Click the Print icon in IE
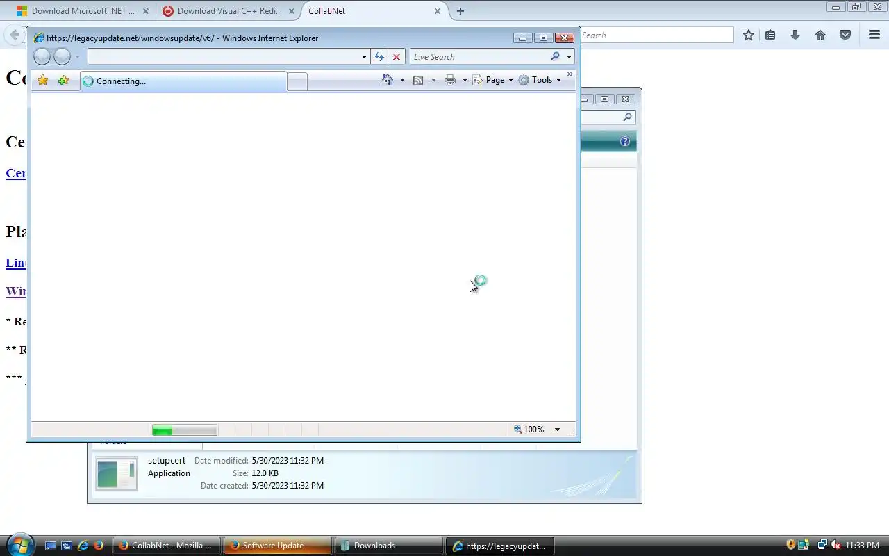 [x=450, y=80]
